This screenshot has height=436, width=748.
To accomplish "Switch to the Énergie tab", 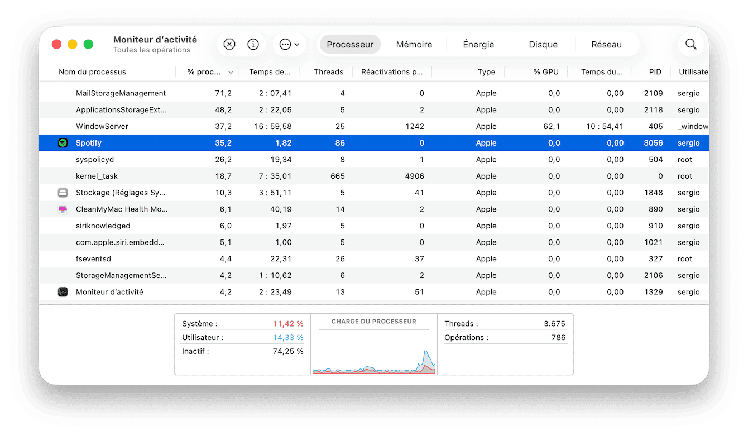I will click(478, 45).
